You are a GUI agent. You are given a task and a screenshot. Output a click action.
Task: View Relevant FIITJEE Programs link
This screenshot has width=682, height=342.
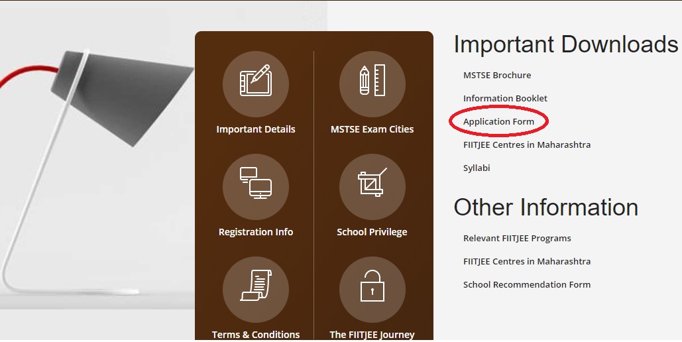point(517,239)
